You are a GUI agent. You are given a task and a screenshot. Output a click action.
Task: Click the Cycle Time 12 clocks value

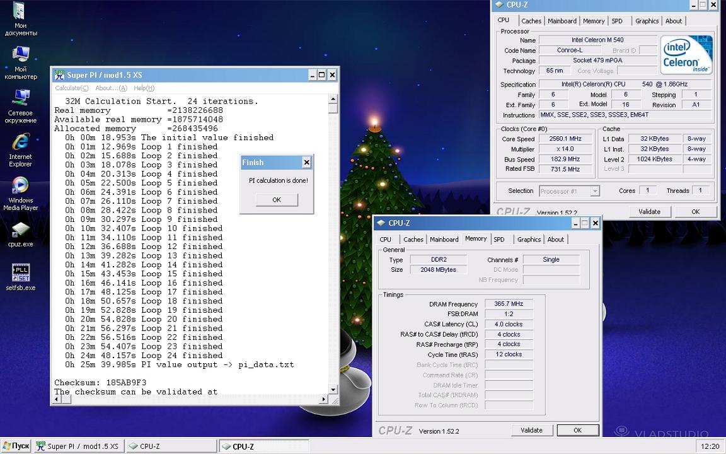(x=509, y=354)
